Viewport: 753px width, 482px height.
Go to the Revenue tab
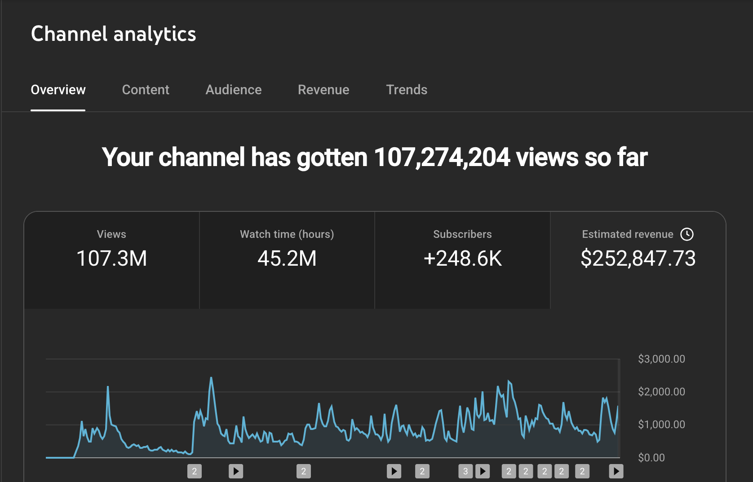click(x=323, y=90)
